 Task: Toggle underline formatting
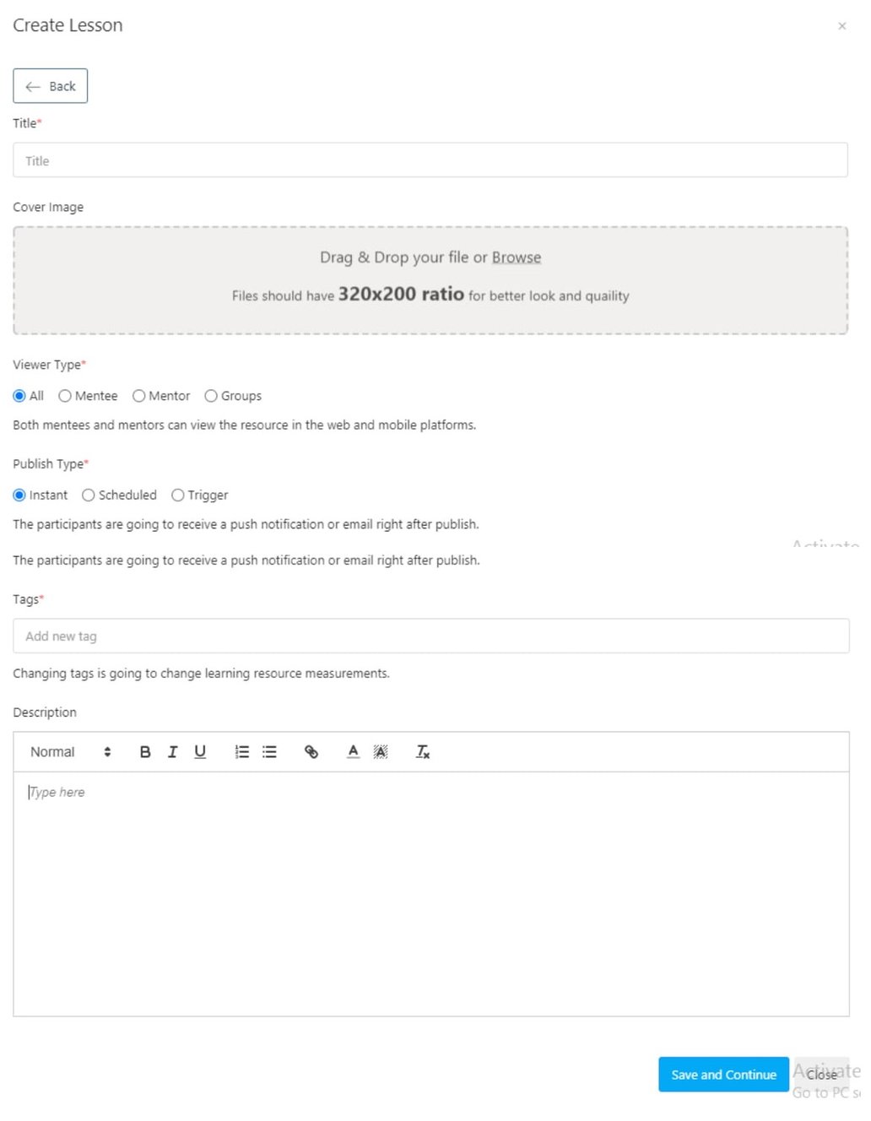[200, 751]
